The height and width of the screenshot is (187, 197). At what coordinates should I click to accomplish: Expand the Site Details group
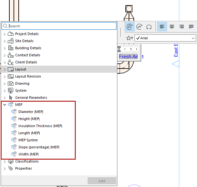5,41
